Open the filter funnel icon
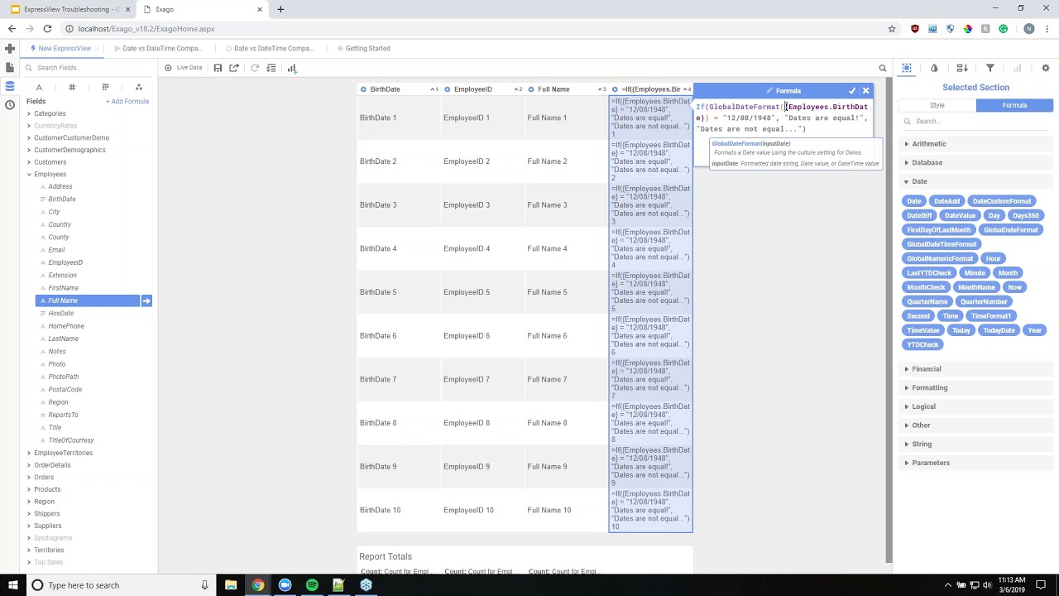Screen dimensions: 1059x596 click(x=990, y=68)
